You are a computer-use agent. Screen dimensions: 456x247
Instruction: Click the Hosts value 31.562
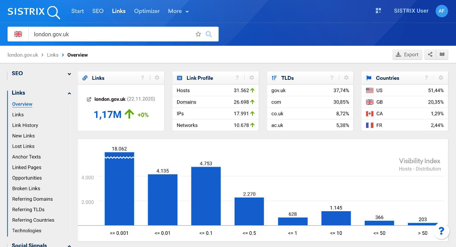(x=242, y=90)
